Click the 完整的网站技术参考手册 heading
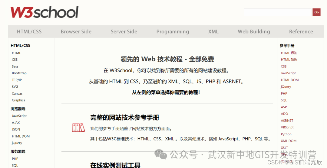 pyautogui.click(x=125, y=118)
